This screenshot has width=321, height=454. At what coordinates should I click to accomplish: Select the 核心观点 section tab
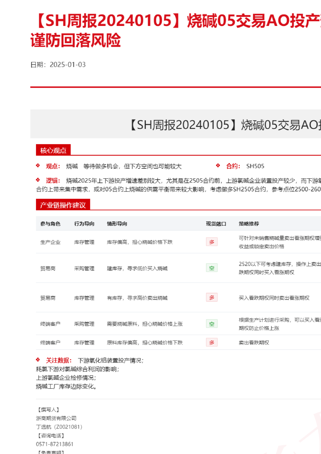click(x=53, y=150)
